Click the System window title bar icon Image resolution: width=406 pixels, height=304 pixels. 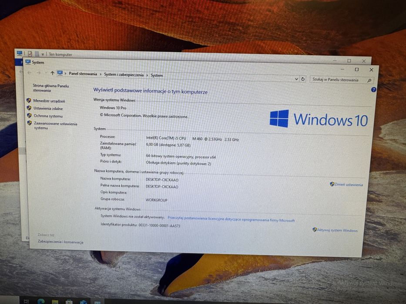28,62
